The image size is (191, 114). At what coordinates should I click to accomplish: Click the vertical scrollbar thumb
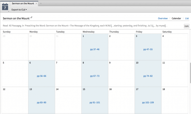tap(190, 73)
